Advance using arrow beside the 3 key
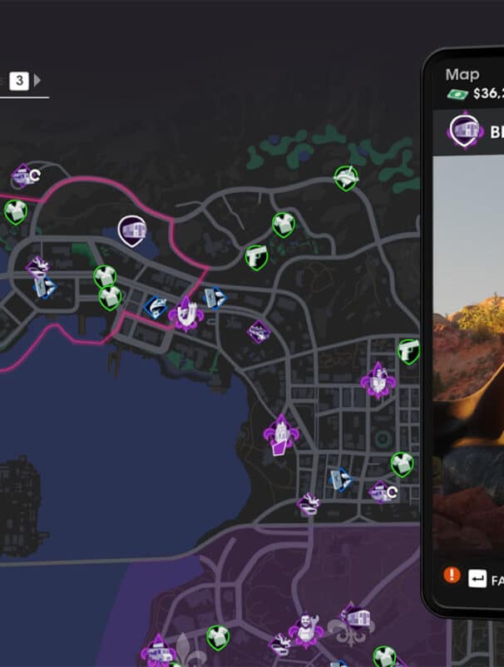Screen dimensions: 504x667 tap(37, 80)
